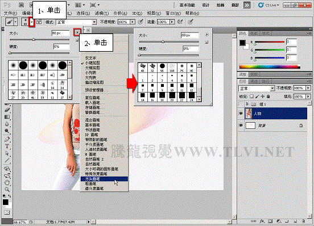Switch to the 通道 channels tab

tap(254, 81)
